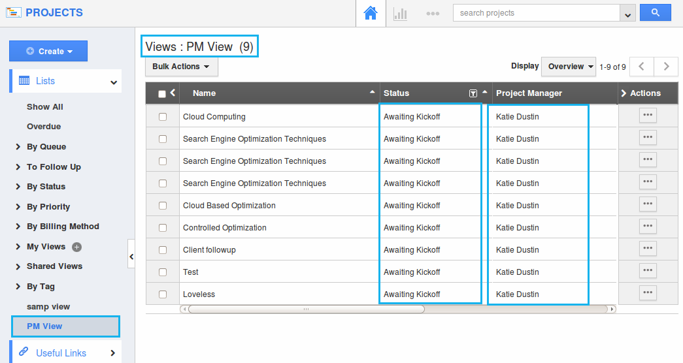683x363 pixels.
Task: Open the Create dropdown button
Action: (x=48, y=51)
